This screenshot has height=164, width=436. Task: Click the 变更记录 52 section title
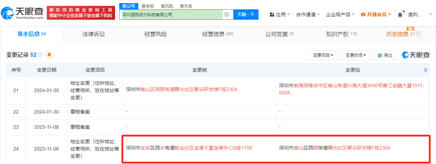21,55
